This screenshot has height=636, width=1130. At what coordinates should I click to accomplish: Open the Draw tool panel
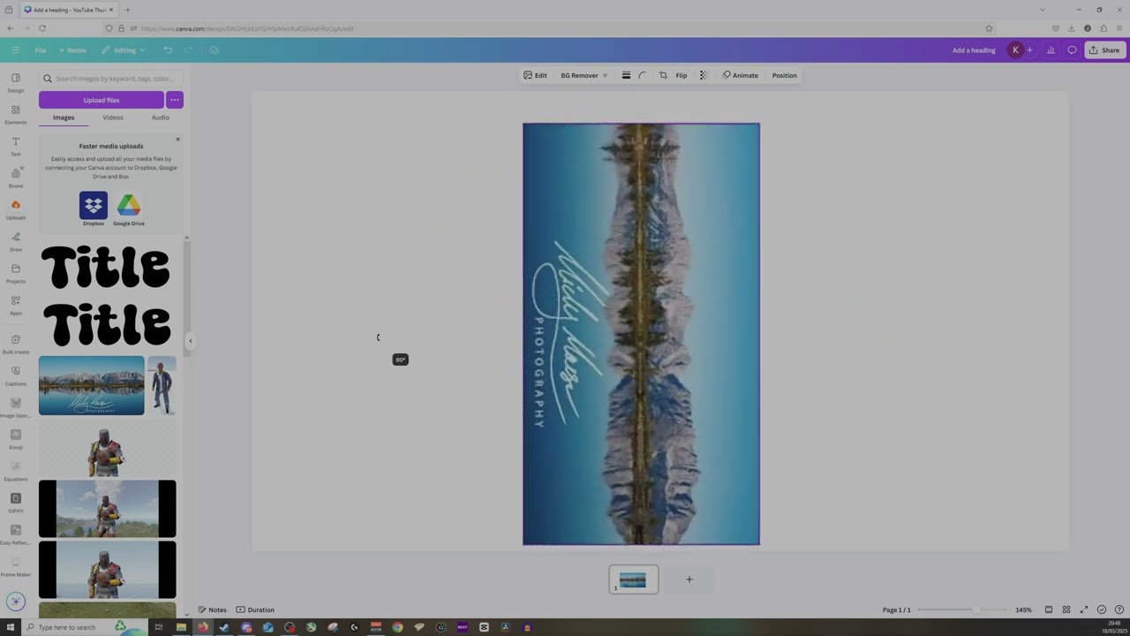(x=16, y=242)
